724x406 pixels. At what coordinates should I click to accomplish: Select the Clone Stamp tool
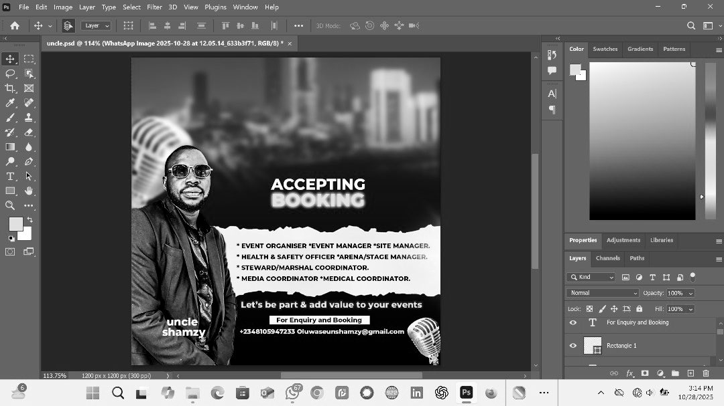[x=28, y=117]
